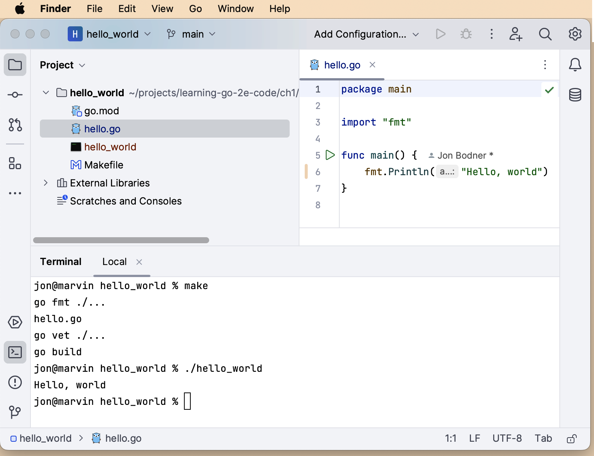The height and width of the screenshot is (456, 594).
Task: Open the Pull Requests tool window icon
Action: point(15,125)
